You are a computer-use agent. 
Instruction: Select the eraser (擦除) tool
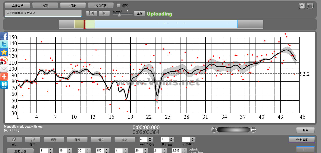(x=14, y=140)
